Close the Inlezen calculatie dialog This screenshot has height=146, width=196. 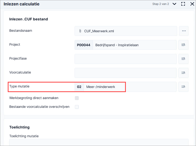click(192, 4)
